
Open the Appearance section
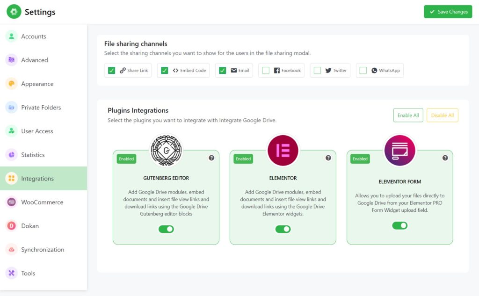44,84
